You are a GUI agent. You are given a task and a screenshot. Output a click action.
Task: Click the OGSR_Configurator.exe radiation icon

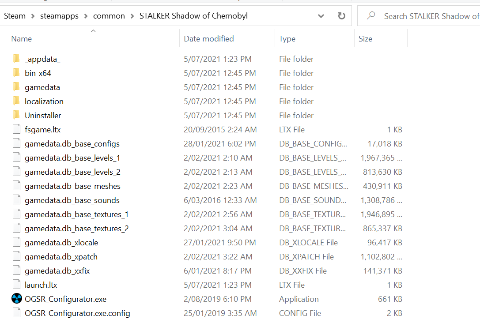[17, 298]
